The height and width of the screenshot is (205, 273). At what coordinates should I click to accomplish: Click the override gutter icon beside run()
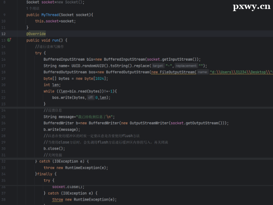click(x=9, y=40)
